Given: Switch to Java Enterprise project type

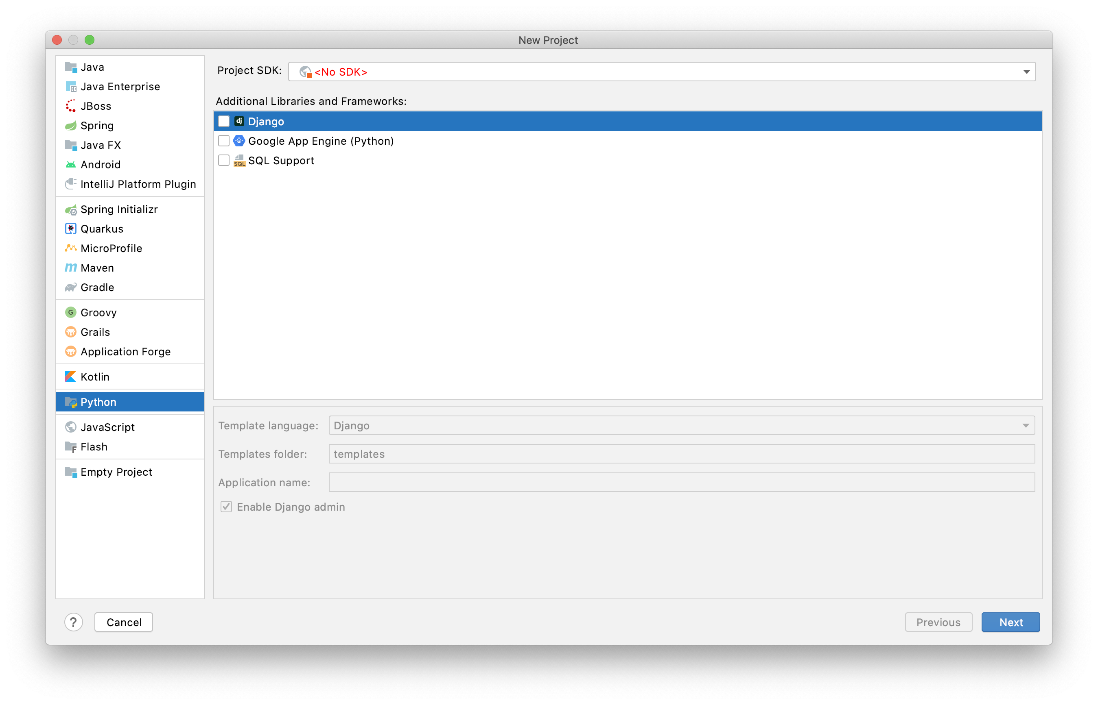Looking at the screenshot, I should [x=120, y=87].
